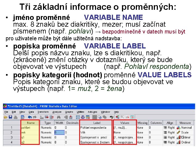The width and height of the screenshot is (196, 147).
Task: Open the Recall recent dialogs icon
Action: pyautogui.click(x=23, y=117)
